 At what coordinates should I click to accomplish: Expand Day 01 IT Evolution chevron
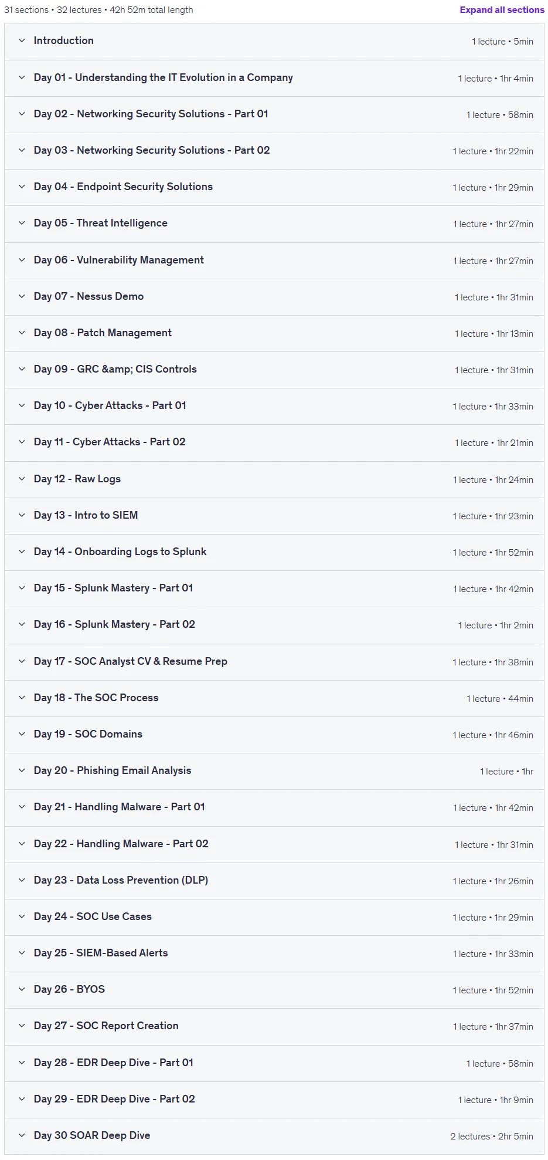tap(22, 77)
